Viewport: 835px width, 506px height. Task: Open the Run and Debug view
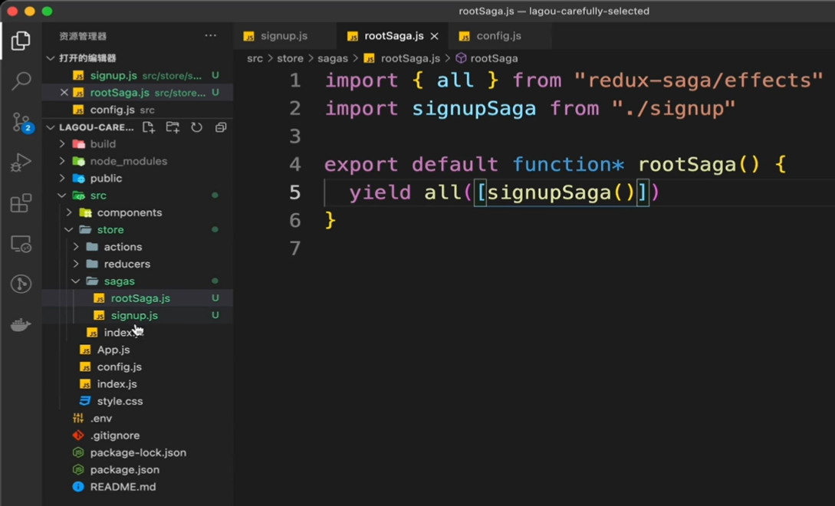(x=21, y=163)
